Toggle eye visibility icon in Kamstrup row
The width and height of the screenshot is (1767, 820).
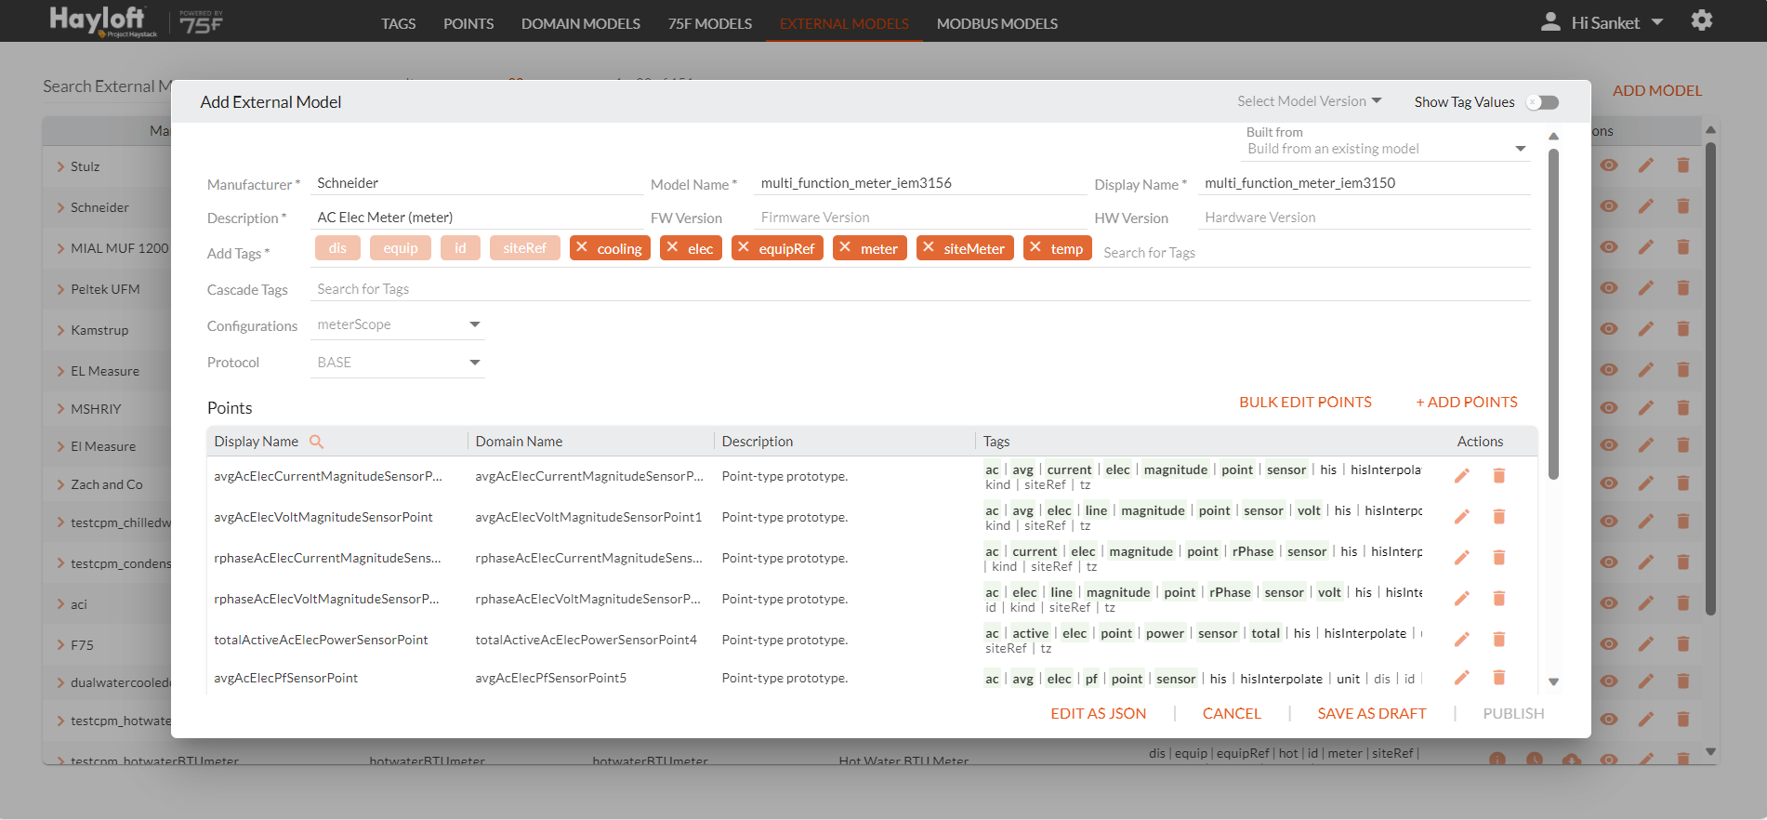coord(1609,329)
